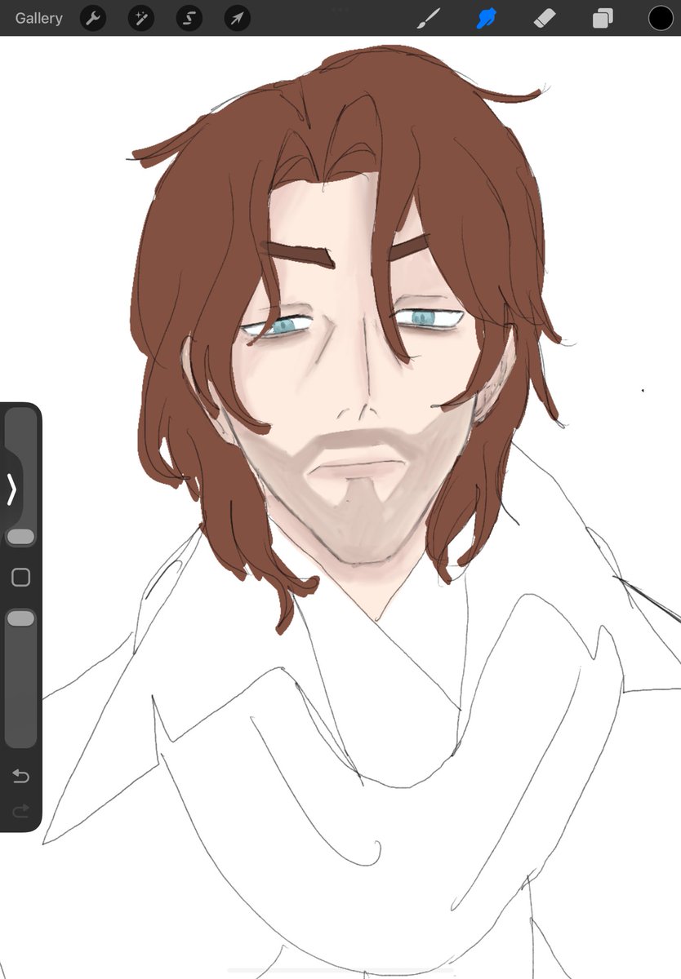Select the Selection S tool
Viewport: 681px width, 979px height.
tap(189, 18)
